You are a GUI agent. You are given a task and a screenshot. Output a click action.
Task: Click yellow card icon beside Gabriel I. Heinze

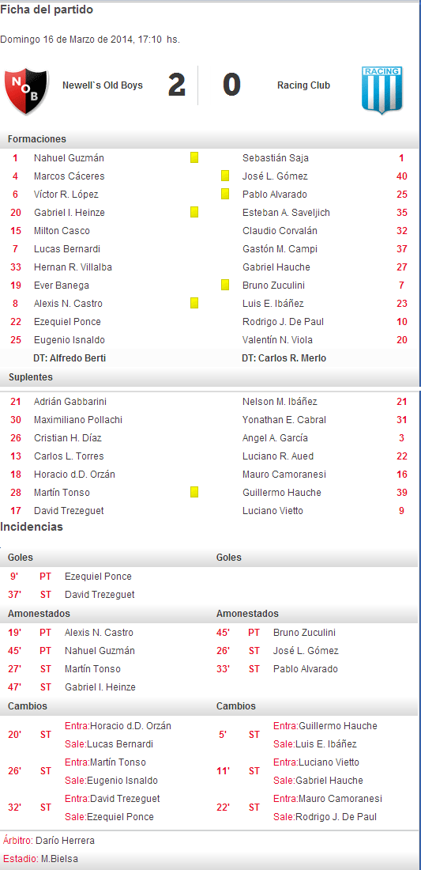(194, 212)
